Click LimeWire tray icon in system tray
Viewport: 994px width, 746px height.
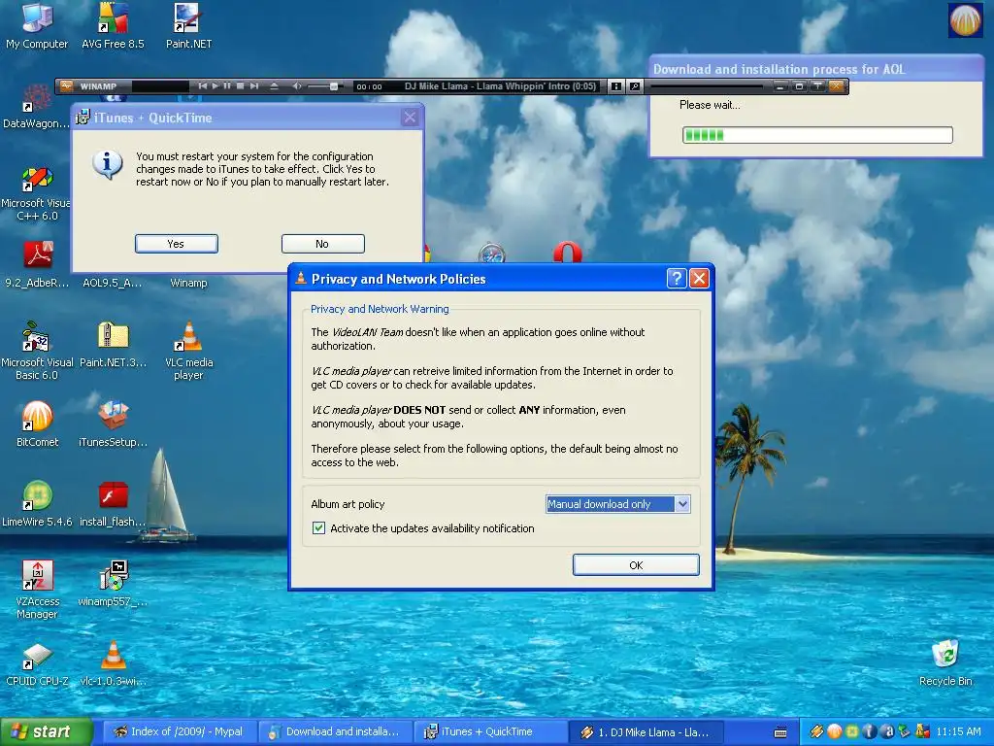point(852,731)
